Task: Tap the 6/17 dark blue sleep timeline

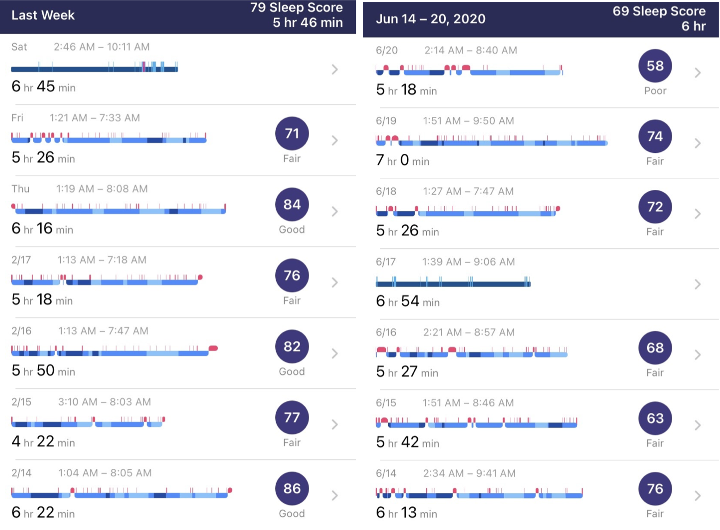Action: pos(453,282)
